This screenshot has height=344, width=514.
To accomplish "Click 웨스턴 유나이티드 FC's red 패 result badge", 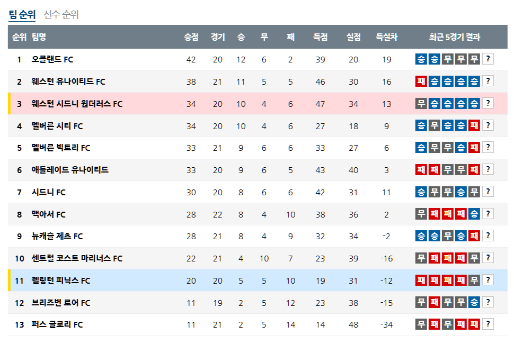I will tap(421, 82).
